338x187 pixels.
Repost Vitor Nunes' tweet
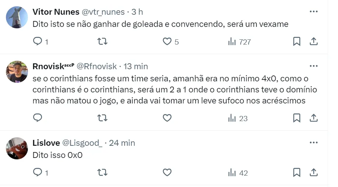click(x=102, y=42)
